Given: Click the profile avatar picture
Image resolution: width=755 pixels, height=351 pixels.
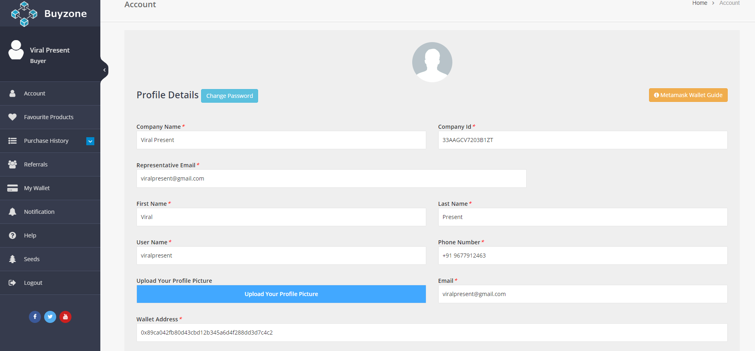Looking at the screenshot, I should point(432,62).
